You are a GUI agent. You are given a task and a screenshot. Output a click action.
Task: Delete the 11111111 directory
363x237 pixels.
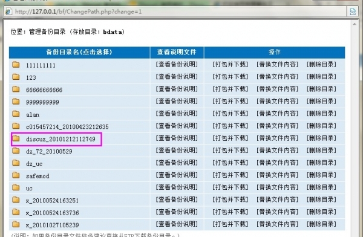click(321, 64)
